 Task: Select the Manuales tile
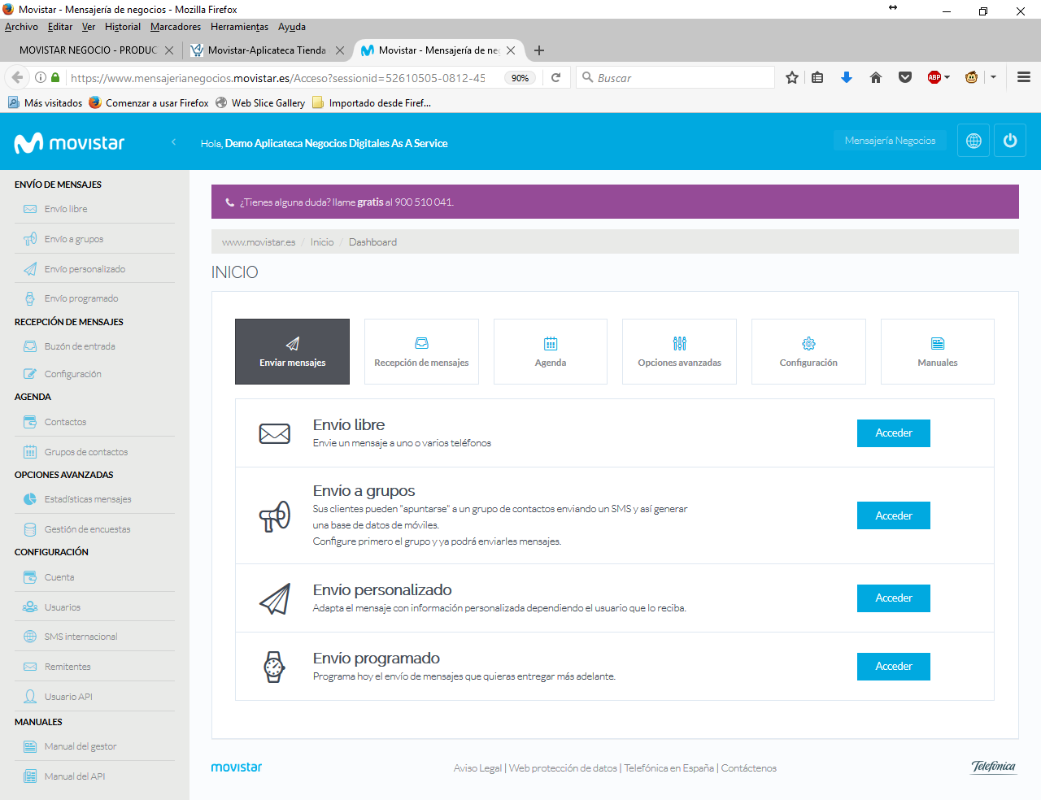pyautogui.click(x=938, y=351)
